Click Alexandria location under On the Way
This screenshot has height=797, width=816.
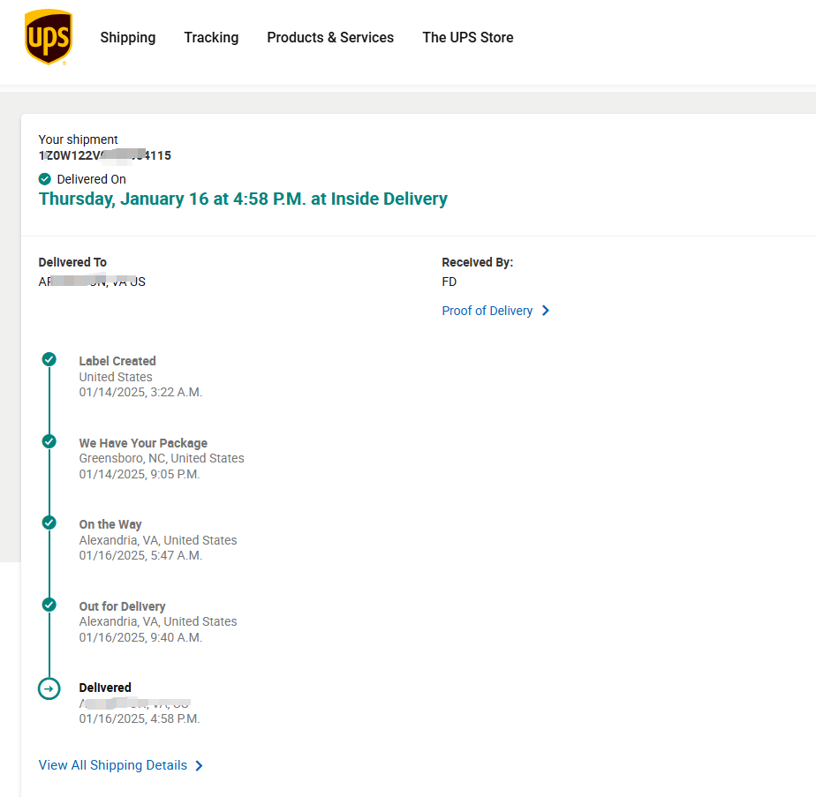(x=158, y=540)
